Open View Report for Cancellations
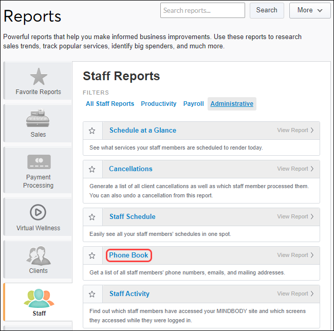The height and width of the screenshot is (331, 334). click(x=295, y=169)
